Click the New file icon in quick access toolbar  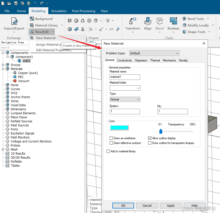[x=3, y=3]
